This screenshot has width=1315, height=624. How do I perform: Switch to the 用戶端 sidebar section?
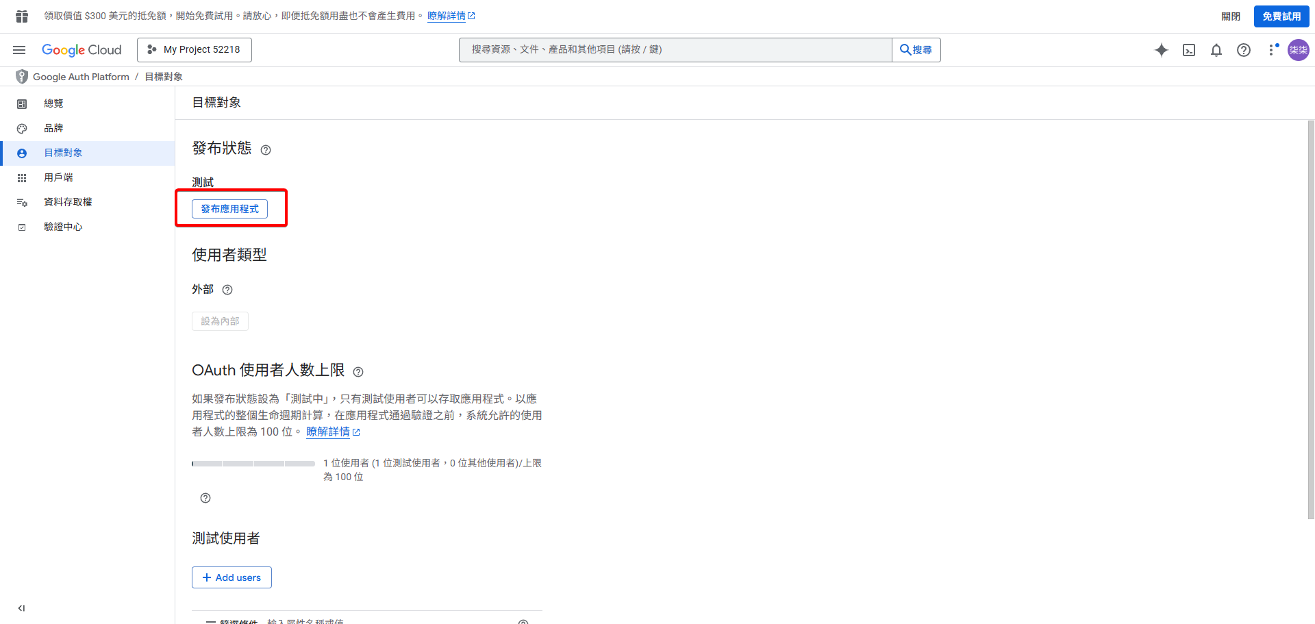tap(58, 177)
